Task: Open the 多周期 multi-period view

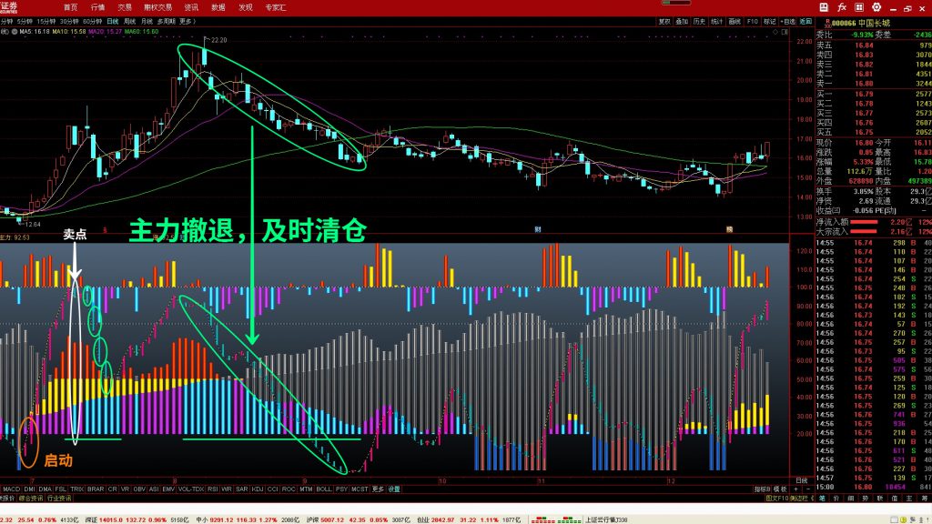Action: pyautogui.click(x=167, y=20)
